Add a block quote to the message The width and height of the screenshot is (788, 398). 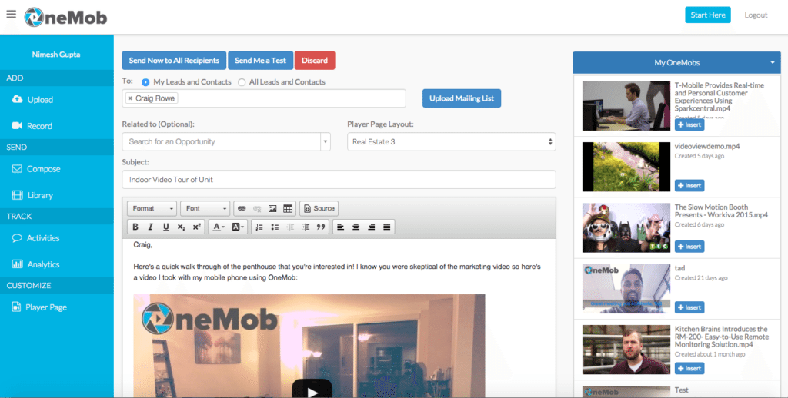[321, 227]
